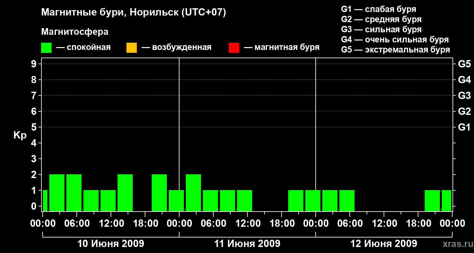The image size is (474, 253).
Task: Click the date label '12 Июня 2009'
Action: tap(384, 244)
